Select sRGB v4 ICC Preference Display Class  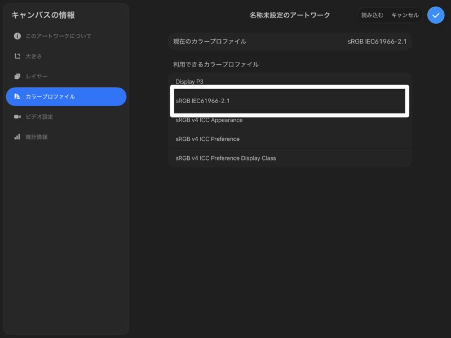(x=290, y=158)
